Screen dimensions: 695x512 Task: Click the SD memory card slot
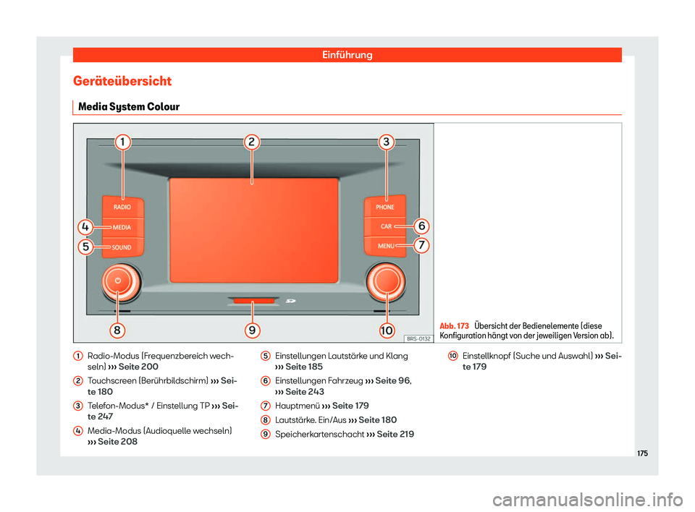(254, 301)
